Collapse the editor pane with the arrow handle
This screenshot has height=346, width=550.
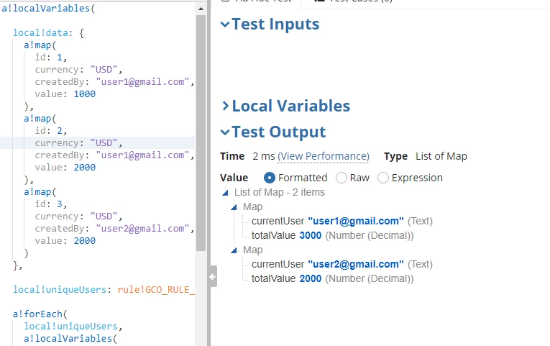click(213, 277)
